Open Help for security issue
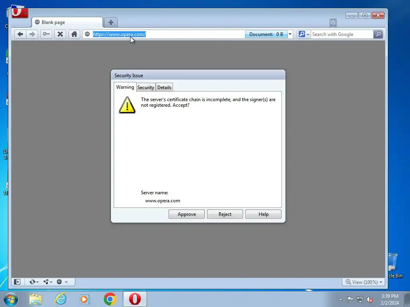This screenshot has width=410, height=307. coord(263,214)
